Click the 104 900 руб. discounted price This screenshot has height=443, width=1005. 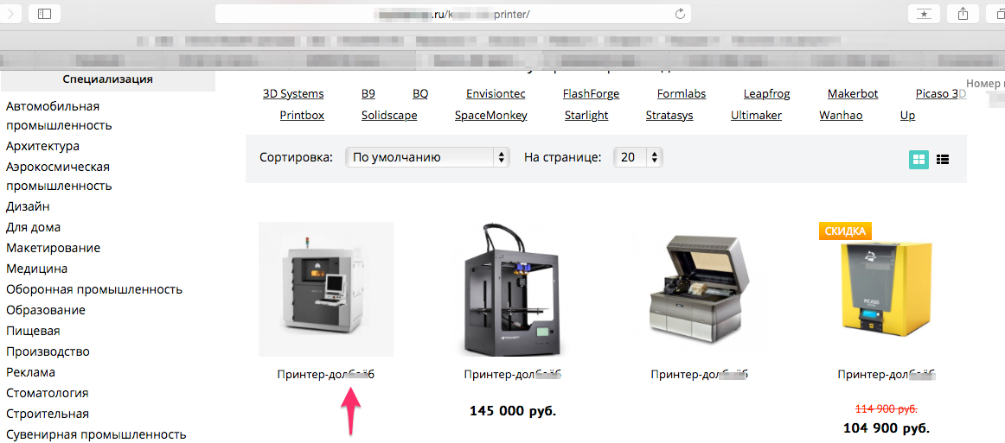(x=887, y=428)
